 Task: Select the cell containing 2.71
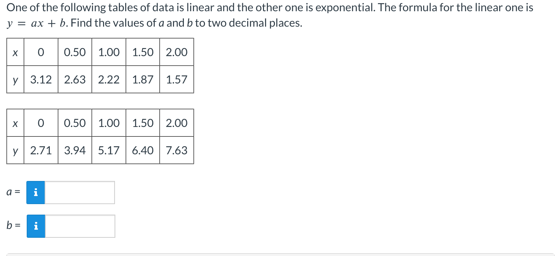click(40, 150)
